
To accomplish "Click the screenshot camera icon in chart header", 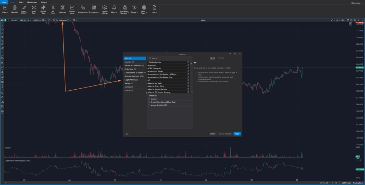I will click(x=342, y=20).
